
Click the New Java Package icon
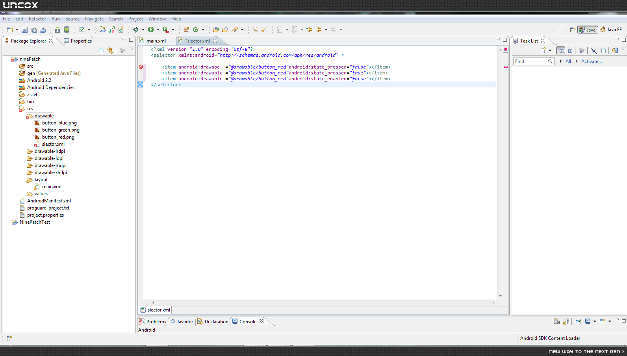pos(186,30)
